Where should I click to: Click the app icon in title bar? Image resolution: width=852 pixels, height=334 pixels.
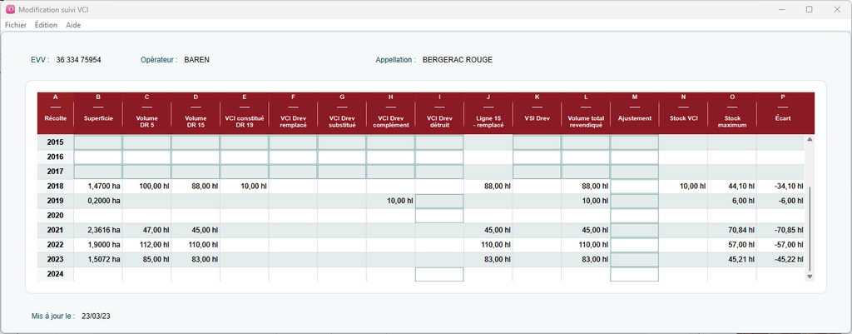point(10,9)
